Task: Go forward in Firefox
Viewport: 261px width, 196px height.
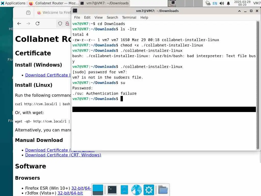Action: [x=28, y=23]
